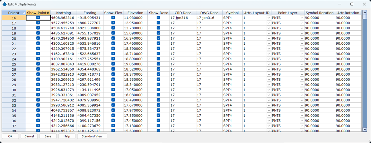Select Easting cell 4100.273679

(x=90, y=126)
